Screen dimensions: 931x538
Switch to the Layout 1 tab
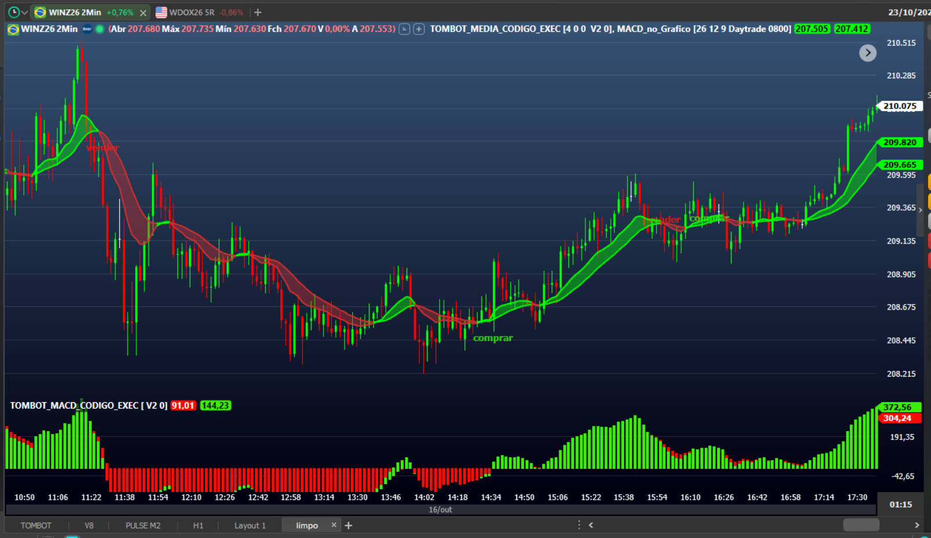250,525
